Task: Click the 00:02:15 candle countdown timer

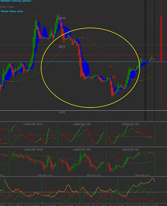Action: [94, 175]
